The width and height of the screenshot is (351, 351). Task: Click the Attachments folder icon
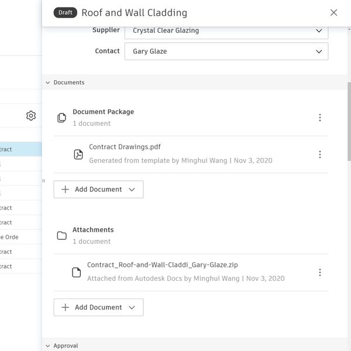point(61,236)
